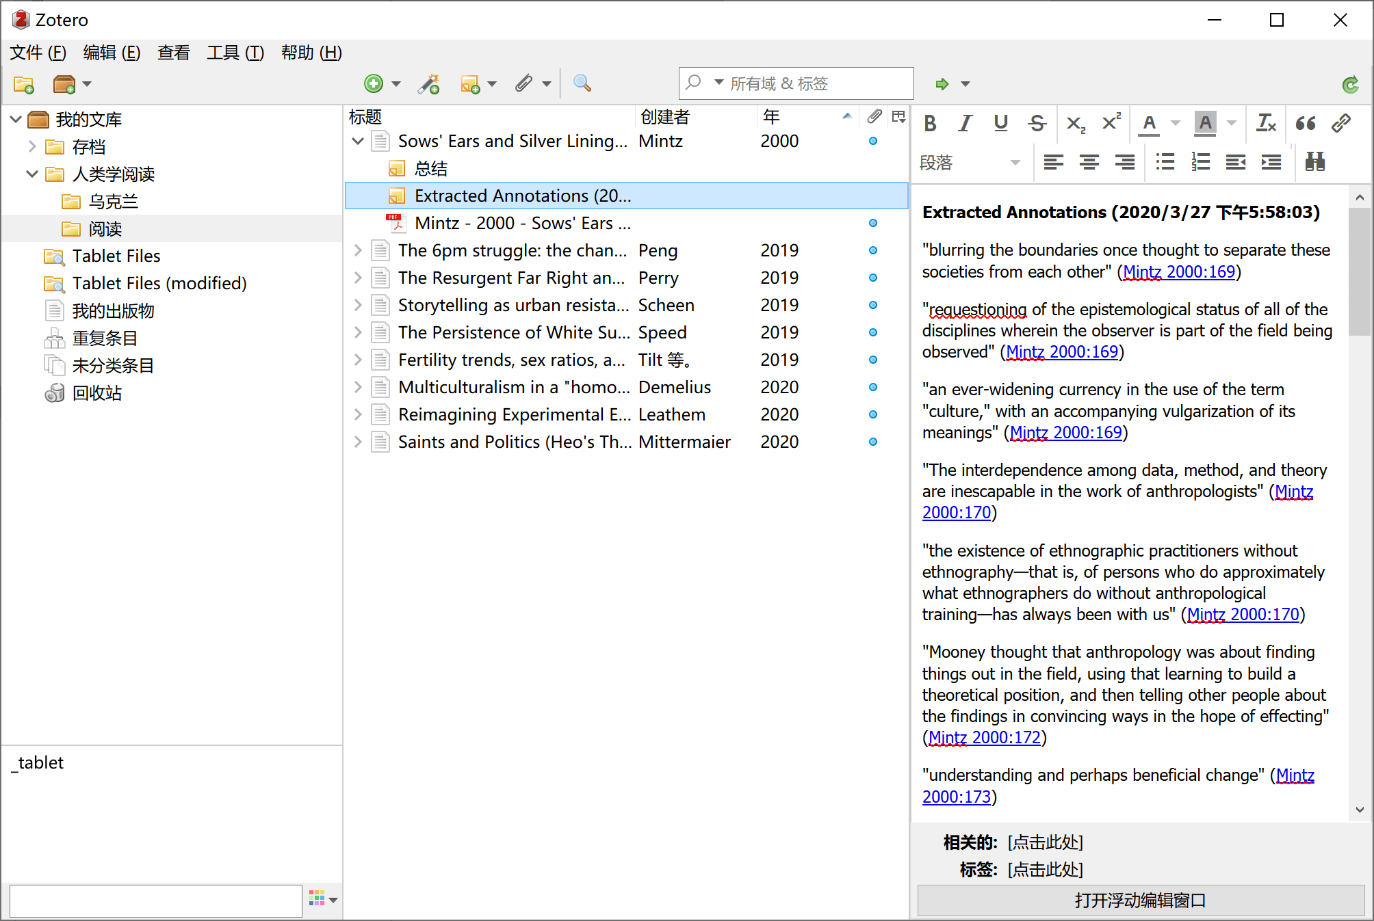
Task: Collapse the Sows' Ears and Silver Lining item
Action: [358, 141]
